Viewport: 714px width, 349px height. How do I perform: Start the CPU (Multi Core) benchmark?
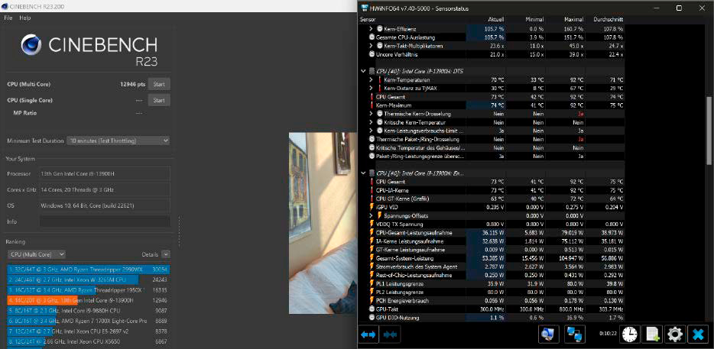pos(159,84)
